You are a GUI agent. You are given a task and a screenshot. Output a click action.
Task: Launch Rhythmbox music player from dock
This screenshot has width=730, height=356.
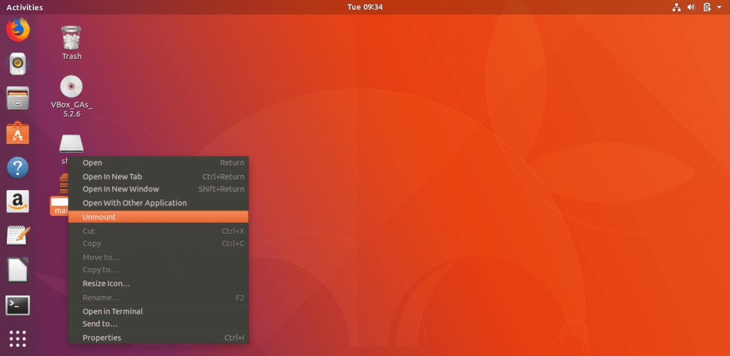coord(18,64)
